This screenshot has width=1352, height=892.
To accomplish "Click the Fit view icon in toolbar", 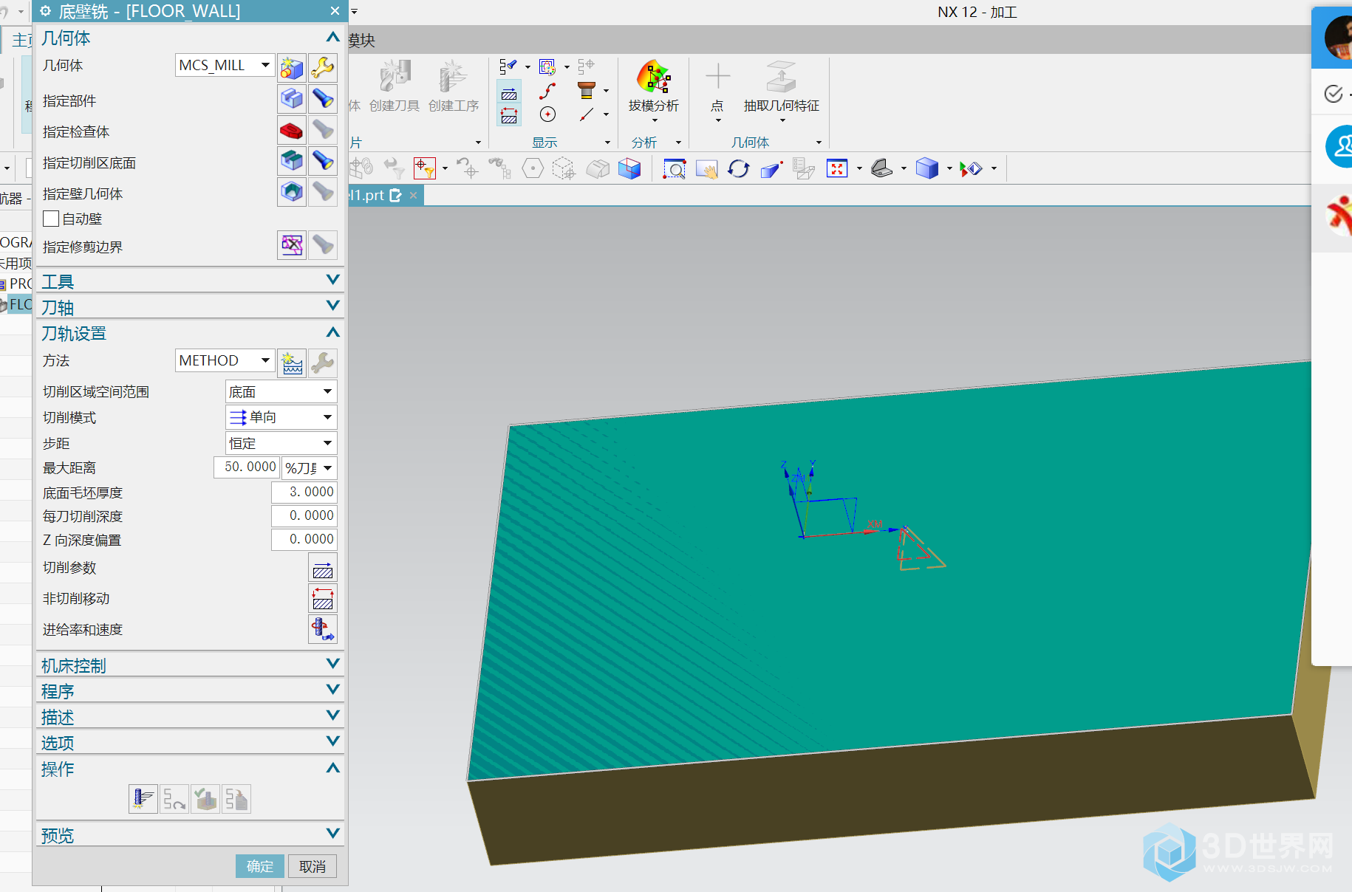I will 837,169.
